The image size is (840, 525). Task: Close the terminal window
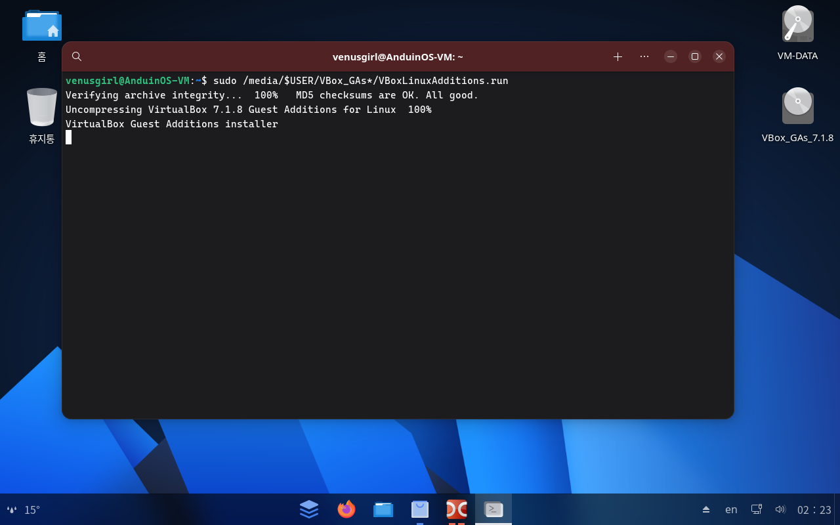point(719,56)
